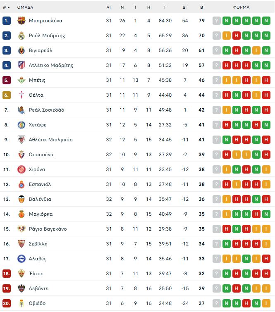This screenshot has width=275, height=312.
Task: Click the Real Madrid club crest icon
Action: (x=22, y=36)
